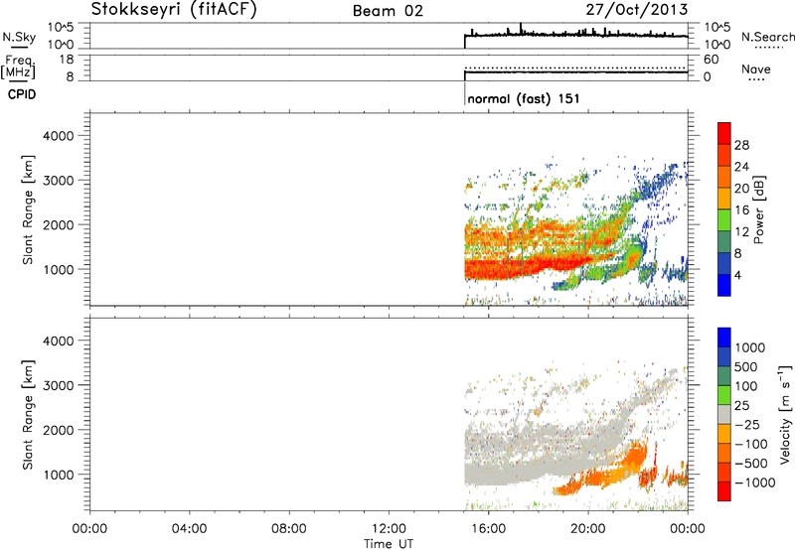
Task: Click the "18" frequency tick label
Action: [x=67, y=60]
